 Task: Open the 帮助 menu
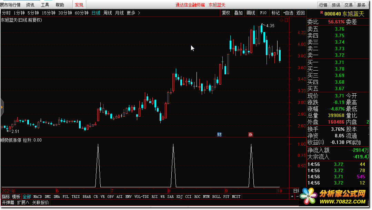(60, 5)
